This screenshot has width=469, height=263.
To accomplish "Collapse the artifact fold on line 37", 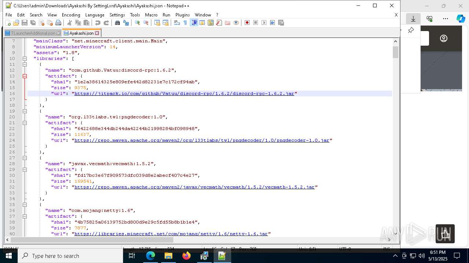I will pos(25,216).
